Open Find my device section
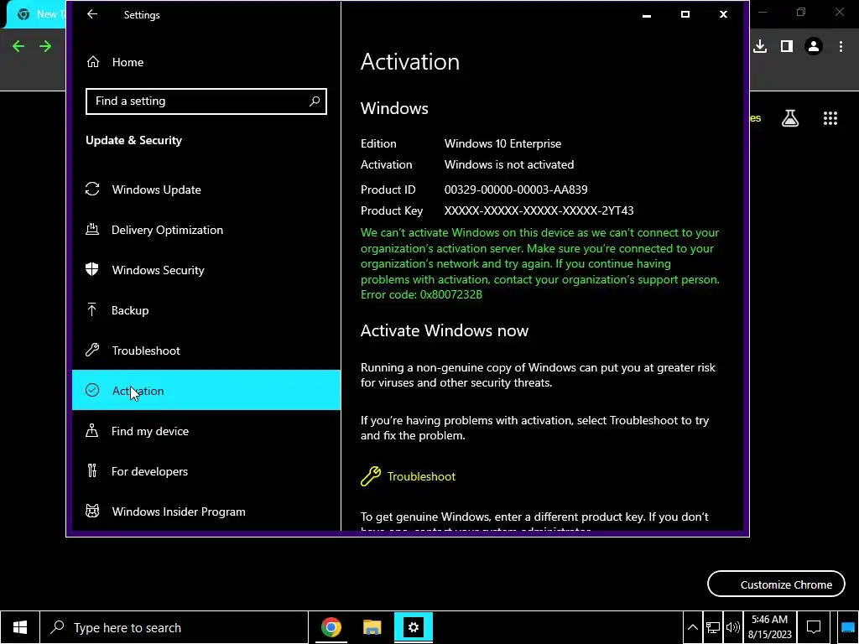Image resolution: width=859 pixels, height=644 pixels. [206, 431]
